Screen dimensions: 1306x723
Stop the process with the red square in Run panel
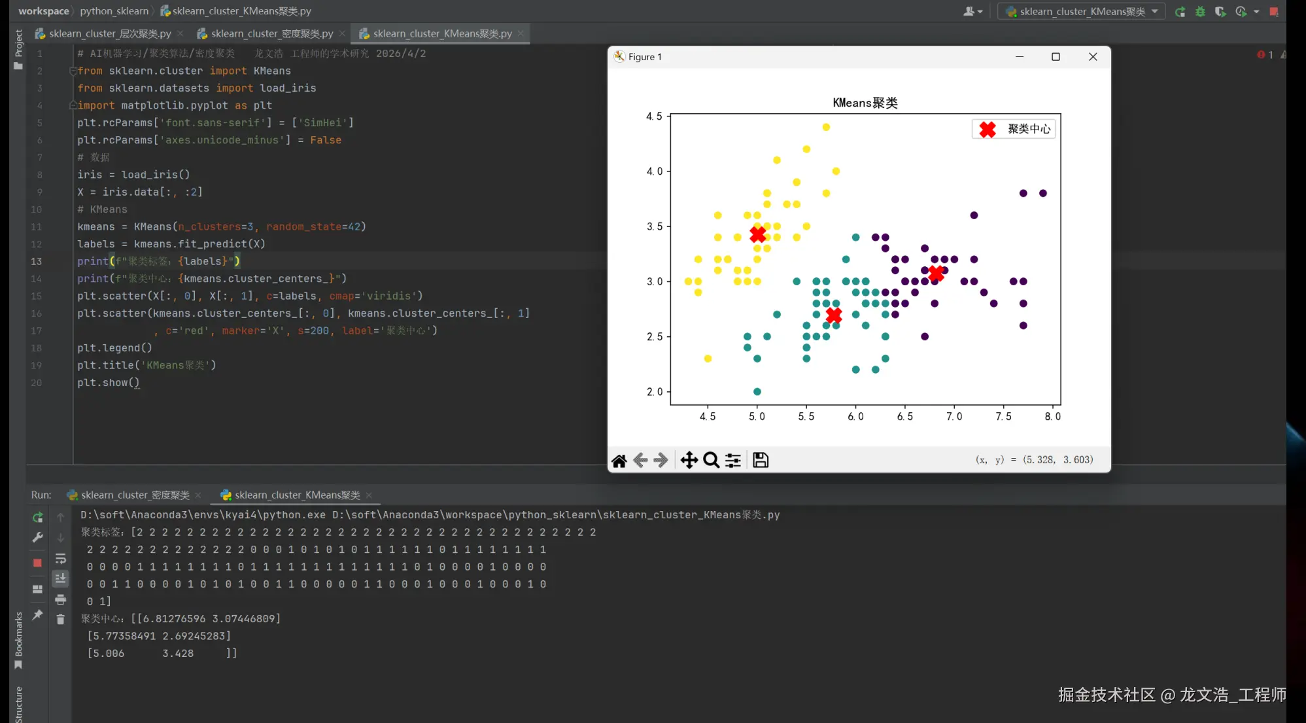pyautogui.click(x=37, y=563)
